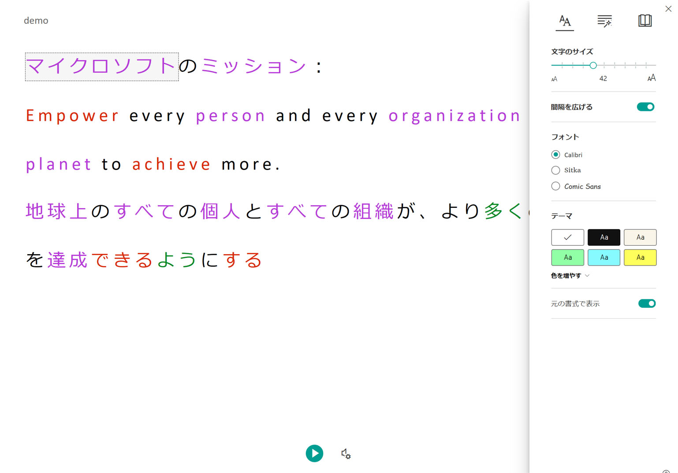Open the Grammar options tab icon
Screen dimensions: 678x473
[x=604, y=21]
